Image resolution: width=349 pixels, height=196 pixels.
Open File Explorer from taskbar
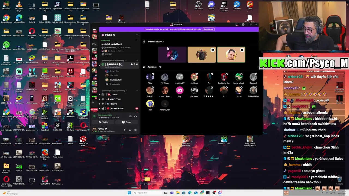[178, 193]
